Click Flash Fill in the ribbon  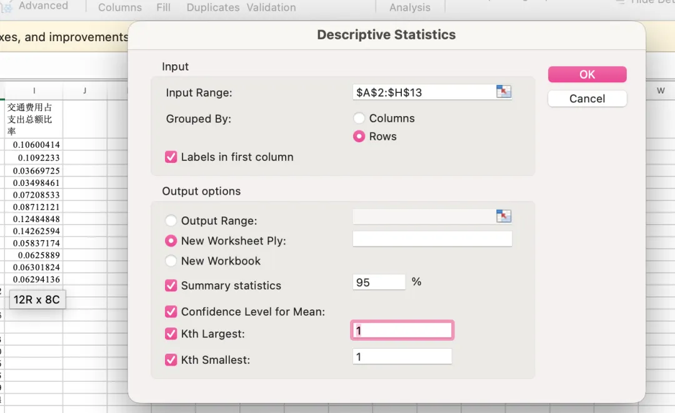tap(163, 7)
